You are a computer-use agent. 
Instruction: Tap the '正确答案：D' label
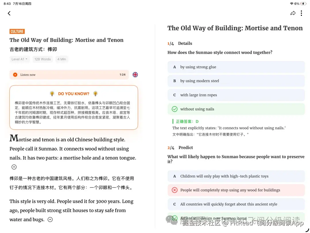pyautogui.click(x=187, y=121)
